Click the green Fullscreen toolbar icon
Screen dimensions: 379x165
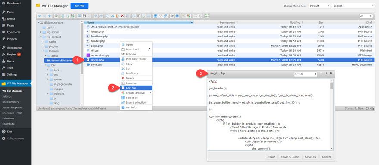[207, 15]
